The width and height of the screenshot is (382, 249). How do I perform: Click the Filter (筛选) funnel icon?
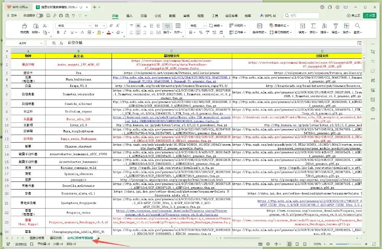(335, 26)
